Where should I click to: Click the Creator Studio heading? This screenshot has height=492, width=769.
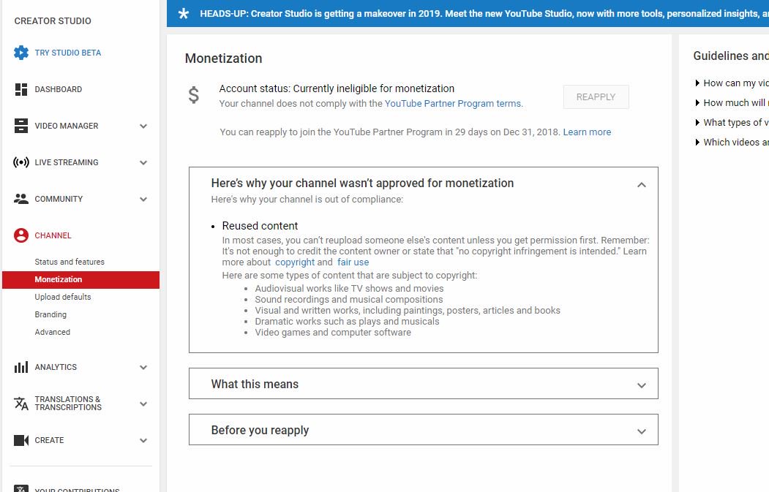53,21
